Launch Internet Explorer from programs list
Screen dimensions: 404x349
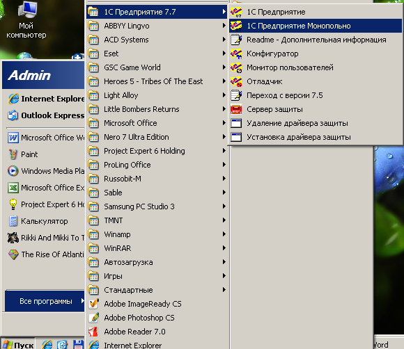point(157,345)
